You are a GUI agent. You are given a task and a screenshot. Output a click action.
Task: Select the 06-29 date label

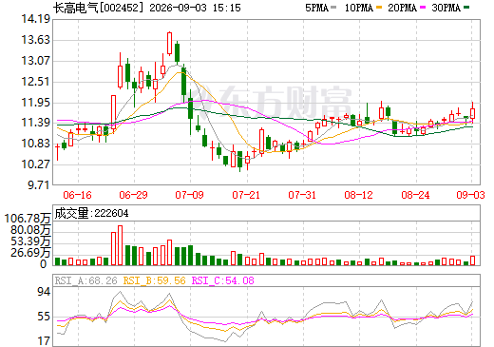tap(133, 195)
